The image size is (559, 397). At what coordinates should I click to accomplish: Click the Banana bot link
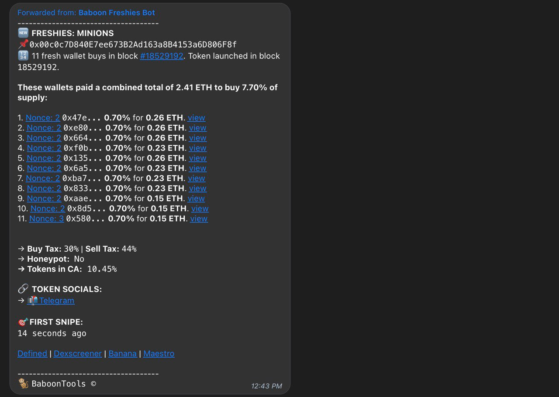click(122, 354)
